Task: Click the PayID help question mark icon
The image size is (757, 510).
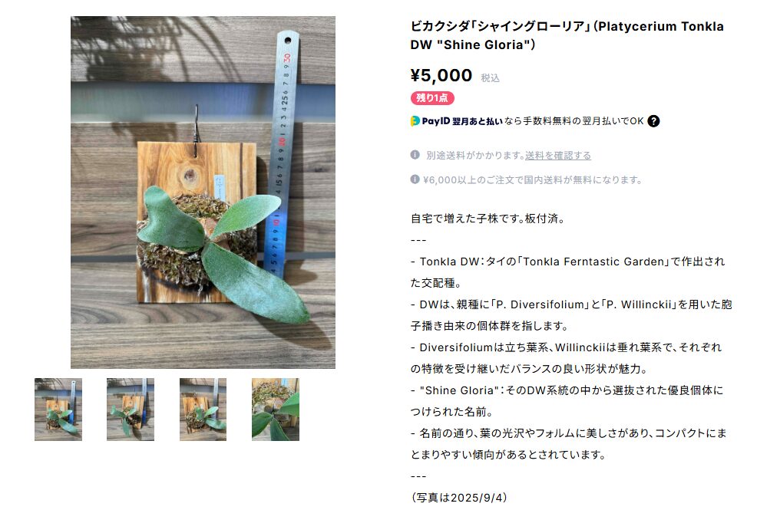Action: click(x=653, y=121)
